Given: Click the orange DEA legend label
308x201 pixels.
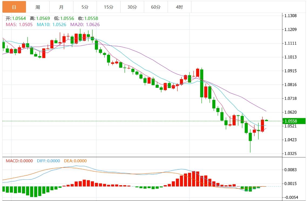Looking at the screenshot, I should (75, 161).
